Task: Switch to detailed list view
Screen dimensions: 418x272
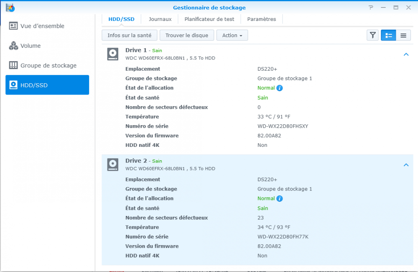Action: click(388, 35)
